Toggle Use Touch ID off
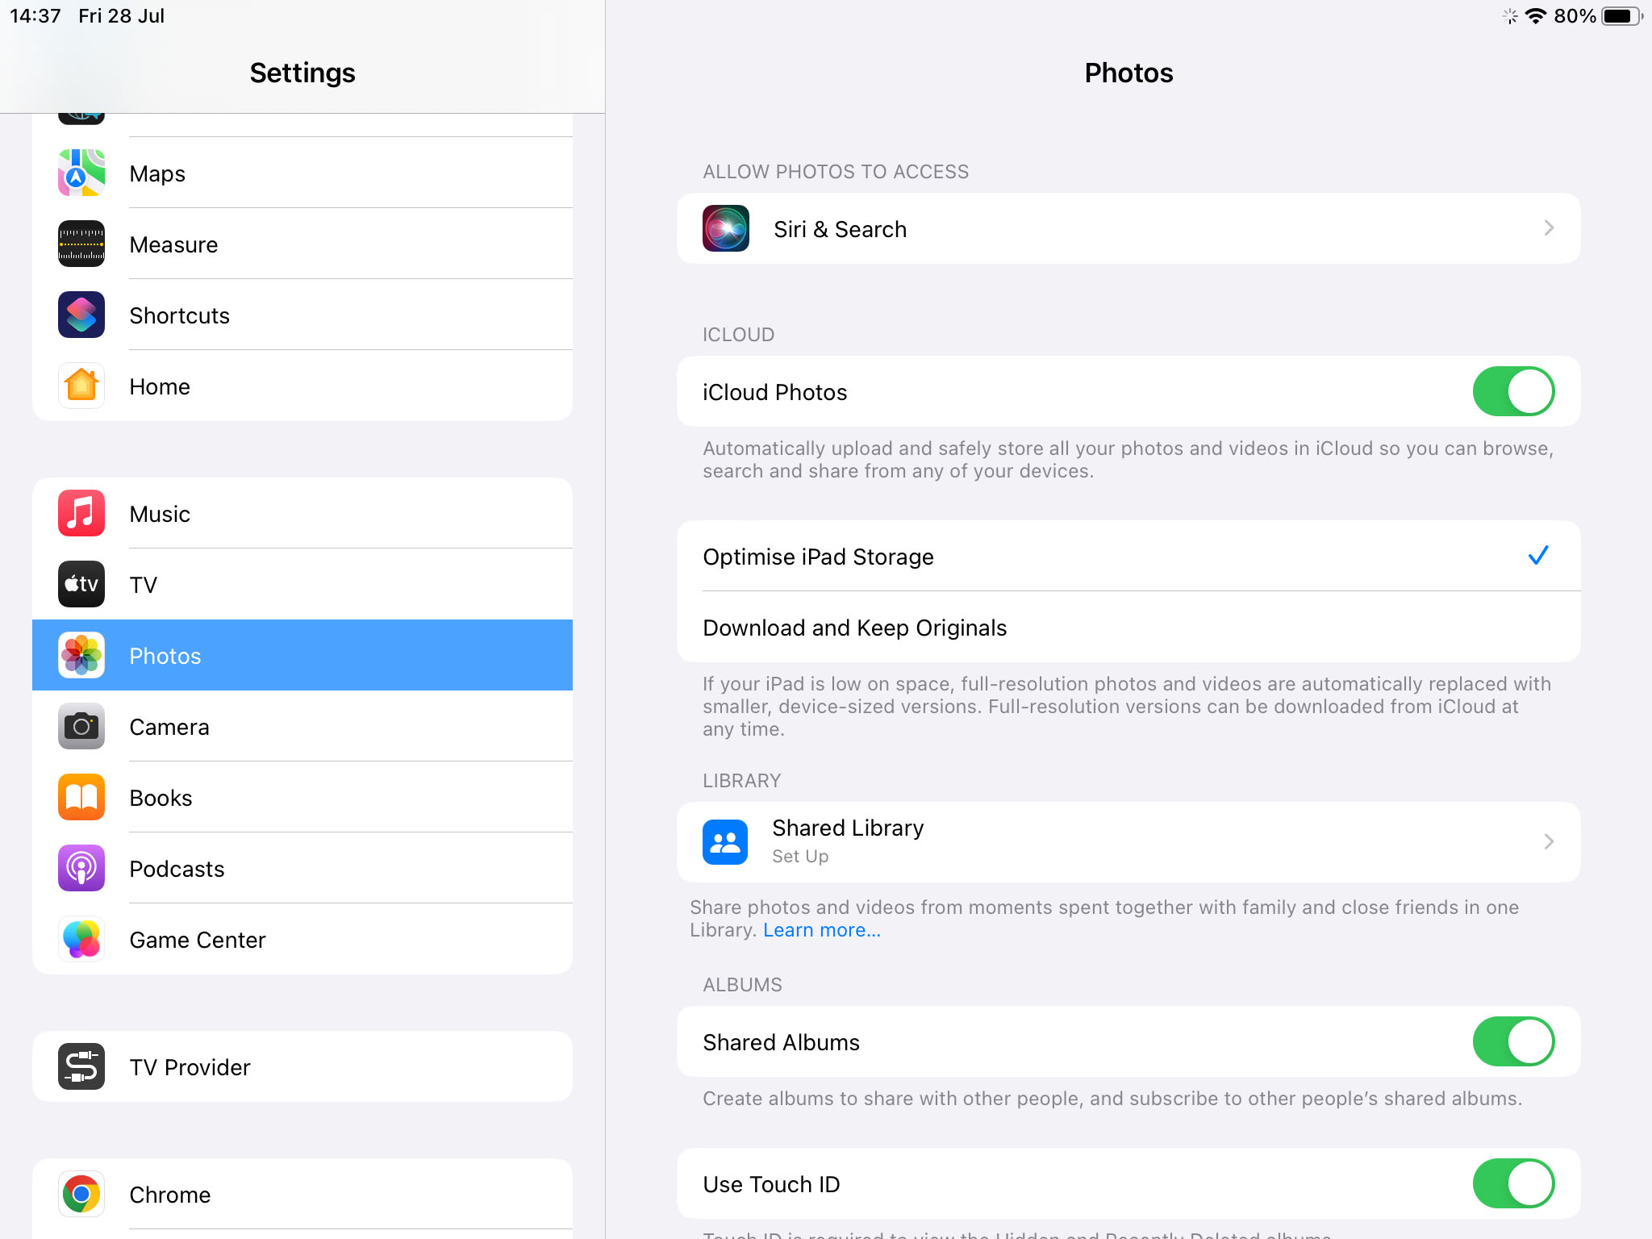This screenshot has width=1652, height=1239. (1513, 1183)
